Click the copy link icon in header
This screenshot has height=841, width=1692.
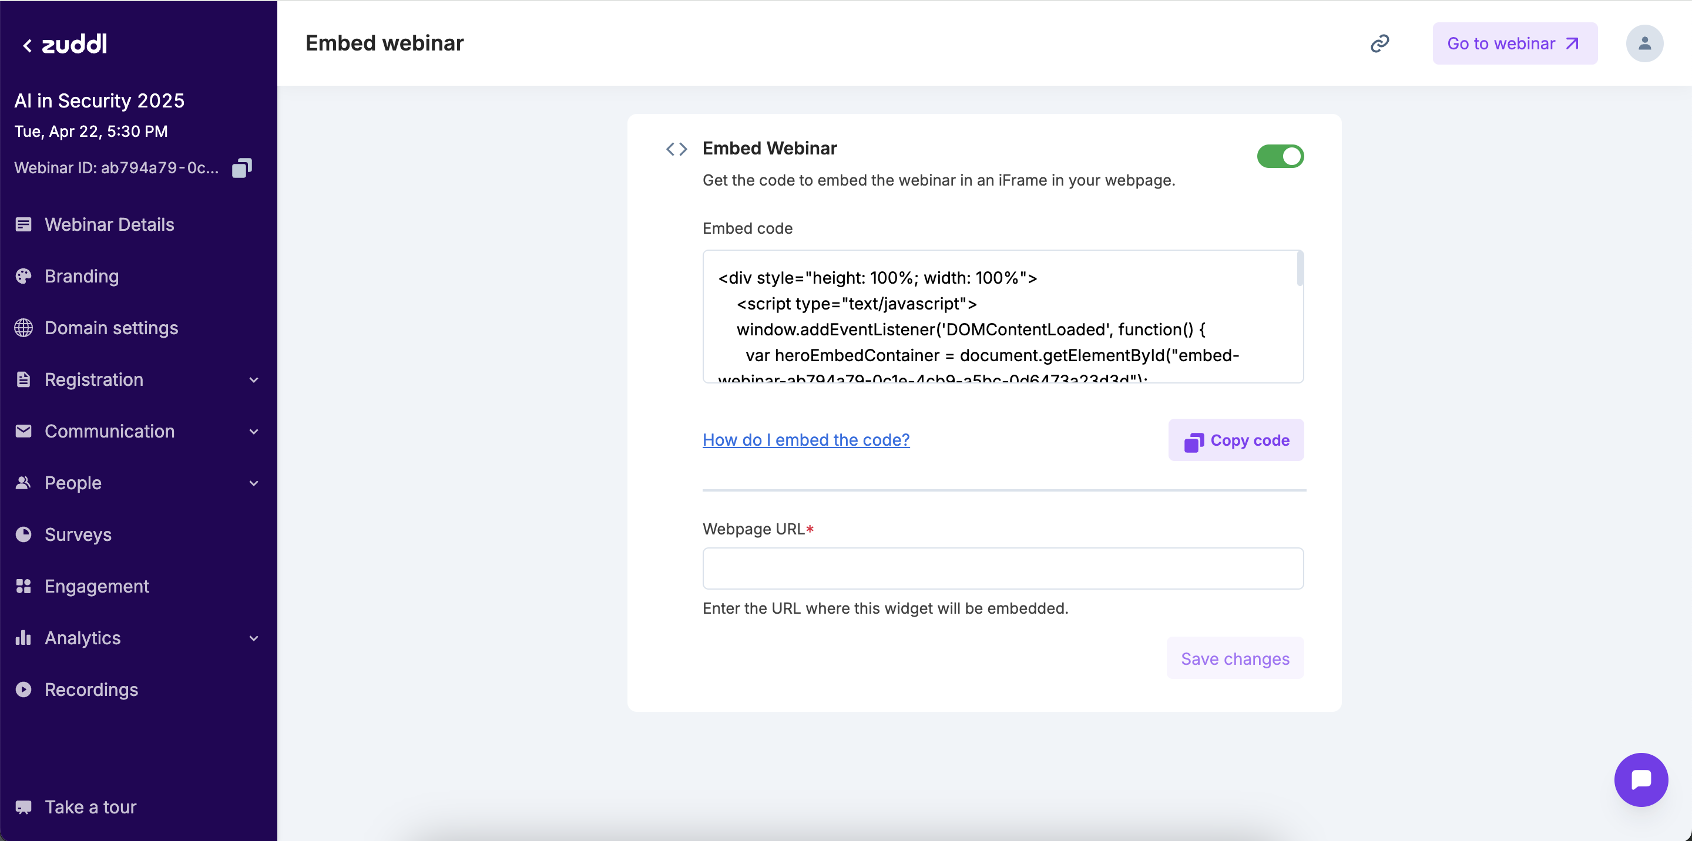click(1379, 43)
